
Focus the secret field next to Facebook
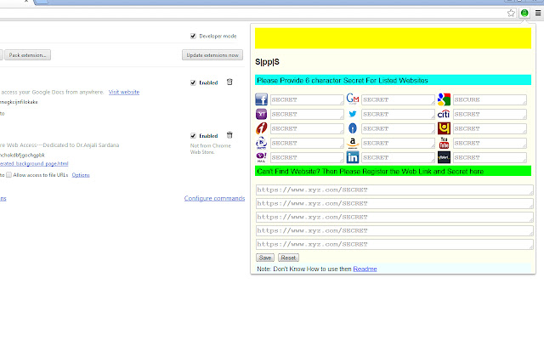(307, 99)
